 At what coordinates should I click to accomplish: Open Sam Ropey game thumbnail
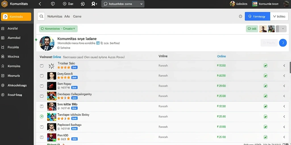click(x=52, y=86)
